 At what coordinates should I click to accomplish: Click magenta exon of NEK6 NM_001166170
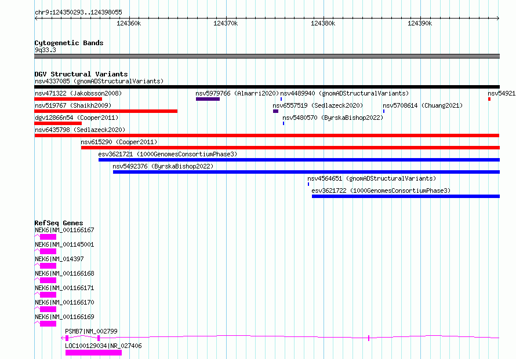pos(48,309)
